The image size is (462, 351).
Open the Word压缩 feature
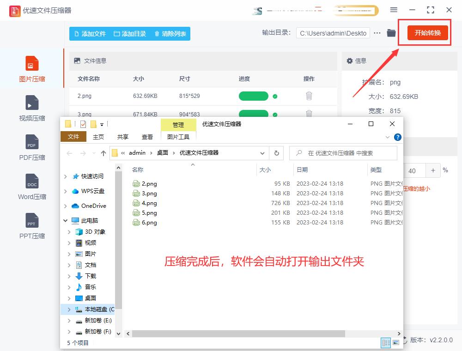(31, 186)
